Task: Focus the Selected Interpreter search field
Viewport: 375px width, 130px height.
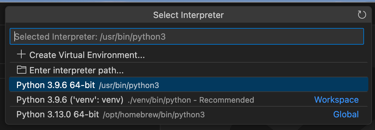Action: pos(187,36)
